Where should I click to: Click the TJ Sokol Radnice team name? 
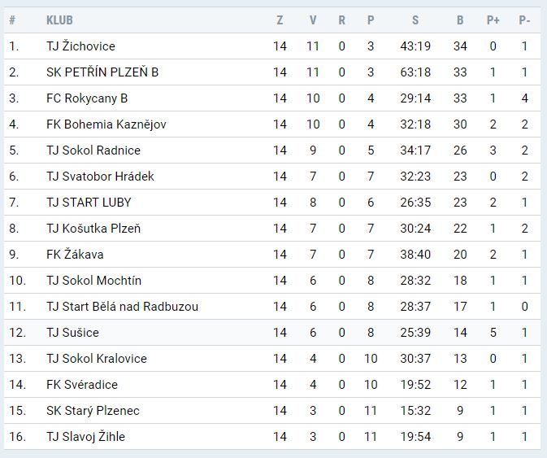click(93, 150)
